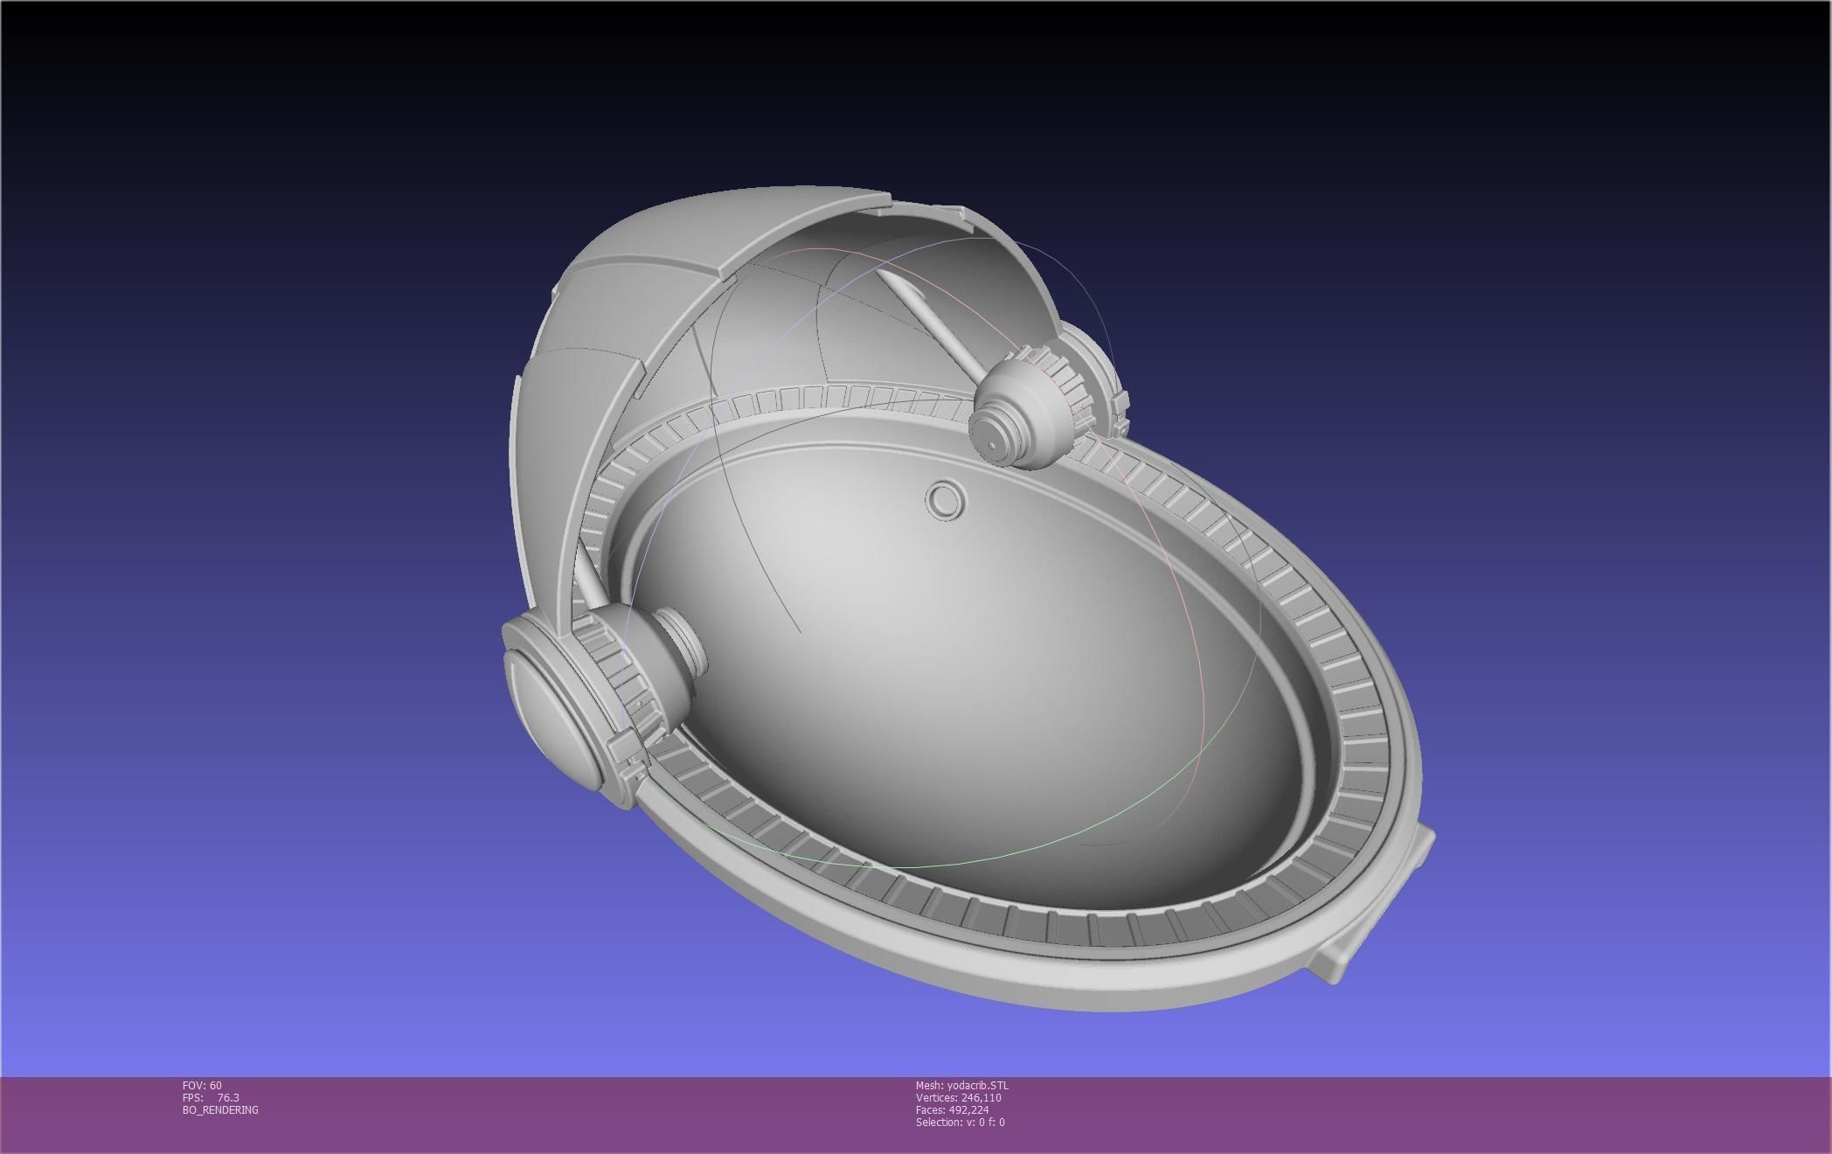Screen dimensions: 1832x1154
Task: Click the Faces: 492,224 text
Action: click(x=952, y=1109)
